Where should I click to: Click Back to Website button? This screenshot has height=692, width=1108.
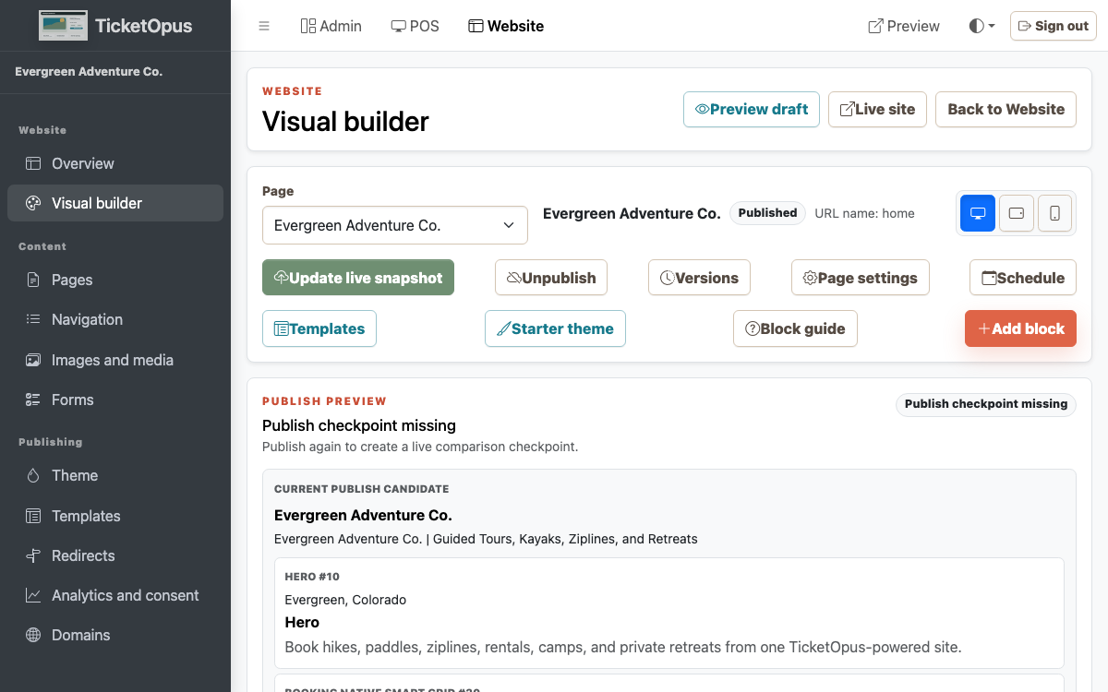point(1006,109)
